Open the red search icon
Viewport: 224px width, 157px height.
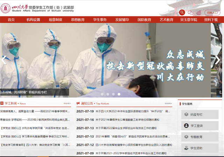coord(182,12)
